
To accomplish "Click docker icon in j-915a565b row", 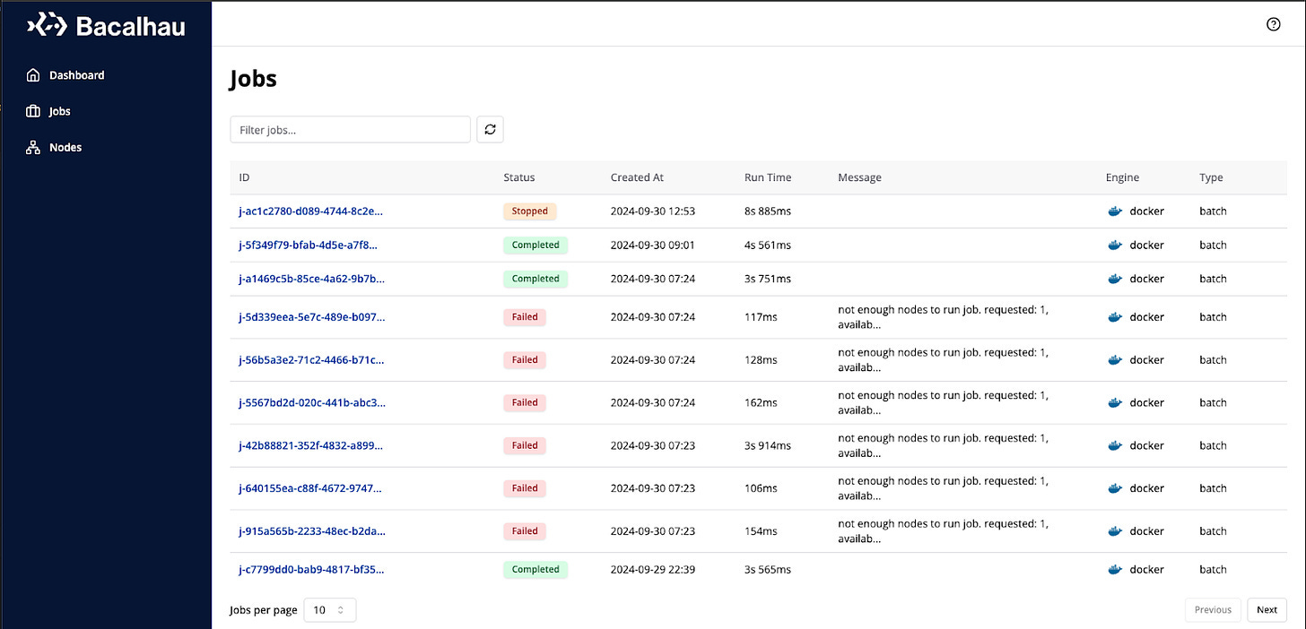I will click(1115, 531).
